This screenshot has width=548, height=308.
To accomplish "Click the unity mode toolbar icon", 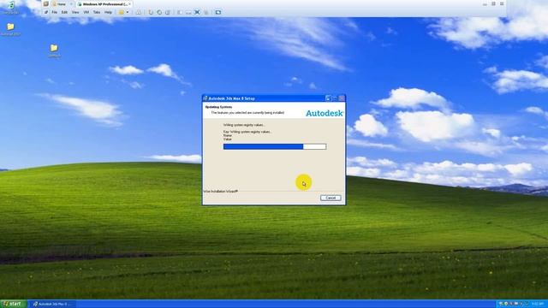I will 206,12.
